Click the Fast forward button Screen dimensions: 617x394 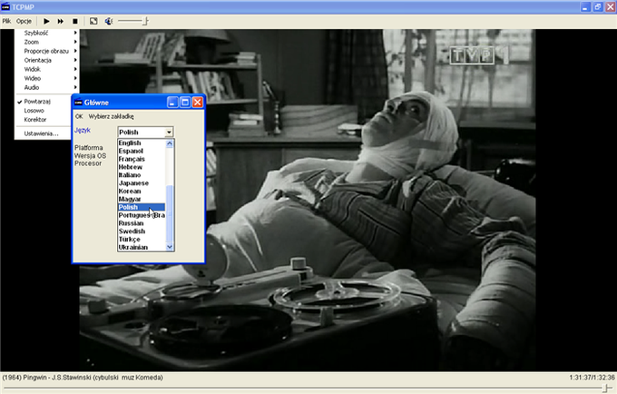click(60, 21)
